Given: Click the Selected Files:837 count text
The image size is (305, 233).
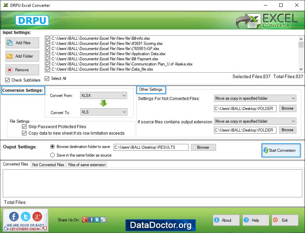Looking at the screenshot, I should 251,77.
